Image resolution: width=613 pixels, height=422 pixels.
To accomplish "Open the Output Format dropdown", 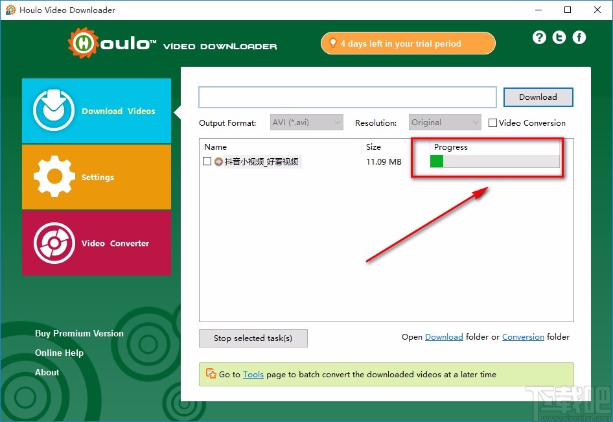I will click(x=306, y=122).
